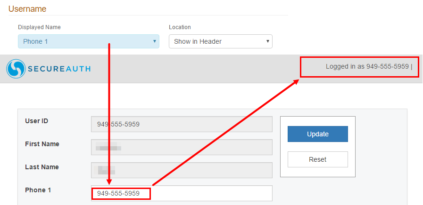Screen dimensions: 423x205
Task: Click the User ID label
Action: pyautogui.click(x=36, y=121)
